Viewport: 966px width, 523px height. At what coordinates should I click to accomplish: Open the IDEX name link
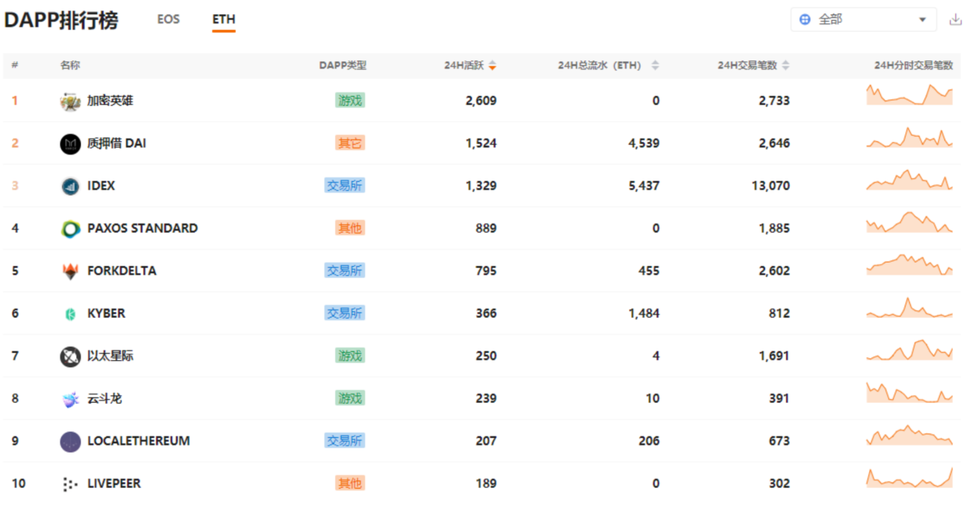point(101,186)
